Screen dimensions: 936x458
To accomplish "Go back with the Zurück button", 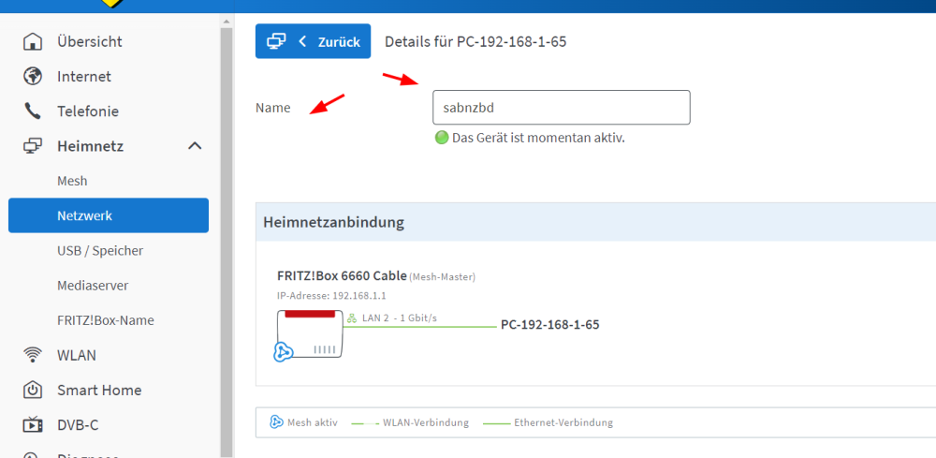I will pyautogui.click(x=313, y=41).
